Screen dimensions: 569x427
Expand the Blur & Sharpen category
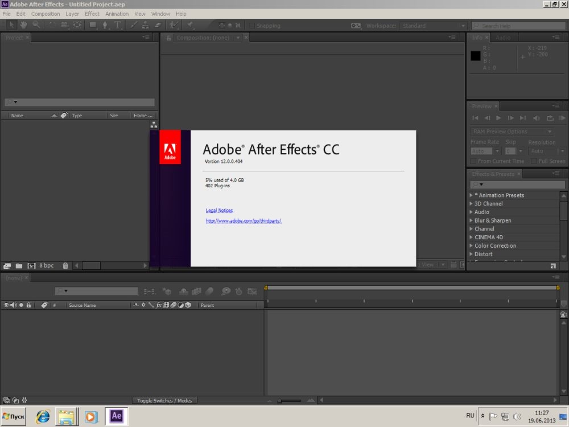[471, 220]
